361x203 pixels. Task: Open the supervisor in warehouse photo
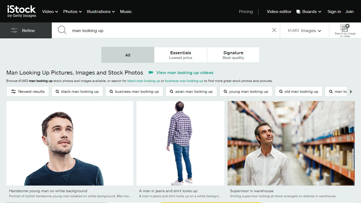coord(291,143)
